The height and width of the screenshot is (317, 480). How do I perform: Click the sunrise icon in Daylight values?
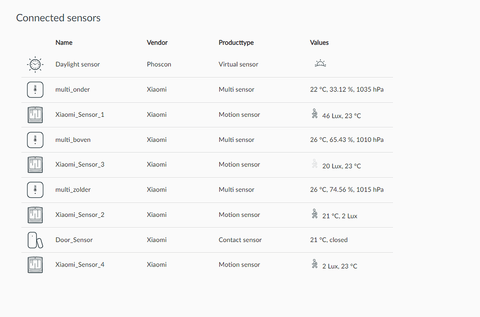[320, 64]
